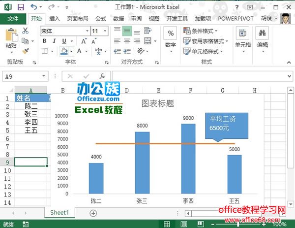Switch to the 数据 tab
Screen dimensions: 295x228
118,18
